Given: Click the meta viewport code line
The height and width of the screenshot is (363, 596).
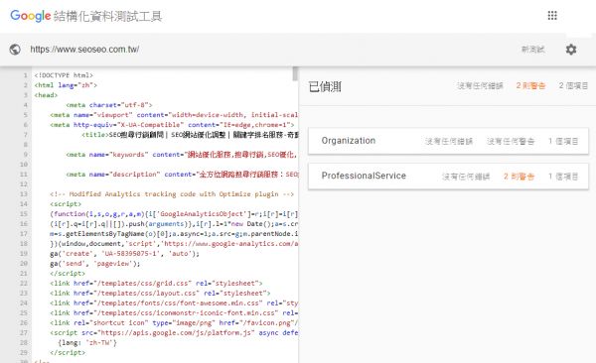Looking at the screenshot, I should [174, 115].
